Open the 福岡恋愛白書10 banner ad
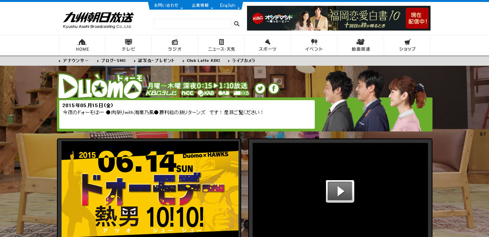This screenshot has width=489, height=237. pyautogui.click(x=338, y=18)
